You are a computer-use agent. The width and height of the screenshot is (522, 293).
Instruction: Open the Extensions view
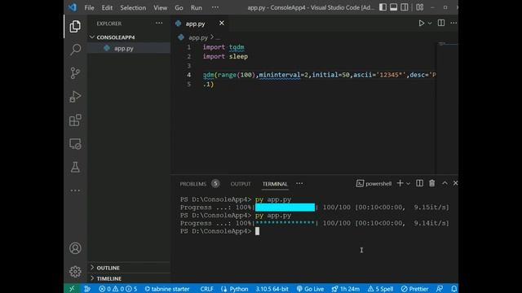[x=75, y=120]
